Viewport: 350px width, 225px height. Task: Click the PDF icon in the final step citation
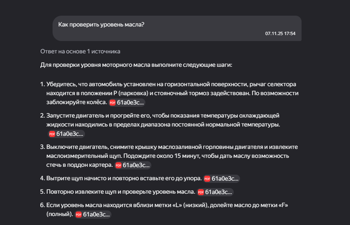pyautogui.click(x=78, y=215)
